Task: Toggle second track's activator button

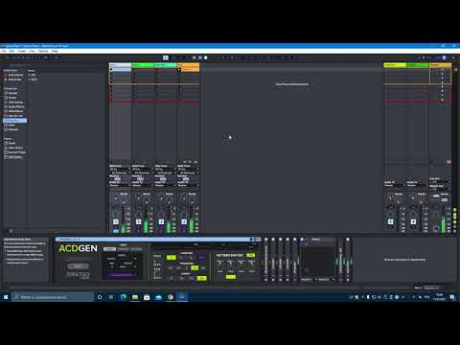Action: [138, 221]
